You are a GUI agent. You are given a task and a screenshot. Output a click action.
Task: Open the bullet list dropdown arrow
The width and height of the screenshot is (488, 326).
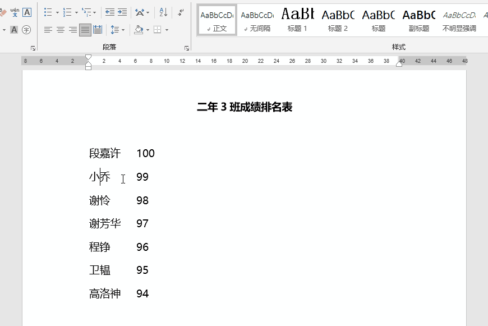pyautogui.click(x=57, y=12)
